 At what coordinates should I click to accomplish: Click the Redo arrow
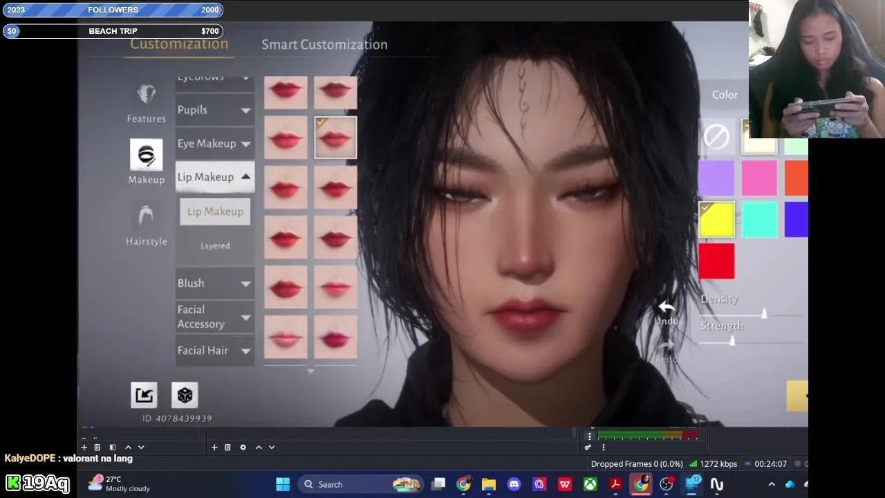click(667, 345)
